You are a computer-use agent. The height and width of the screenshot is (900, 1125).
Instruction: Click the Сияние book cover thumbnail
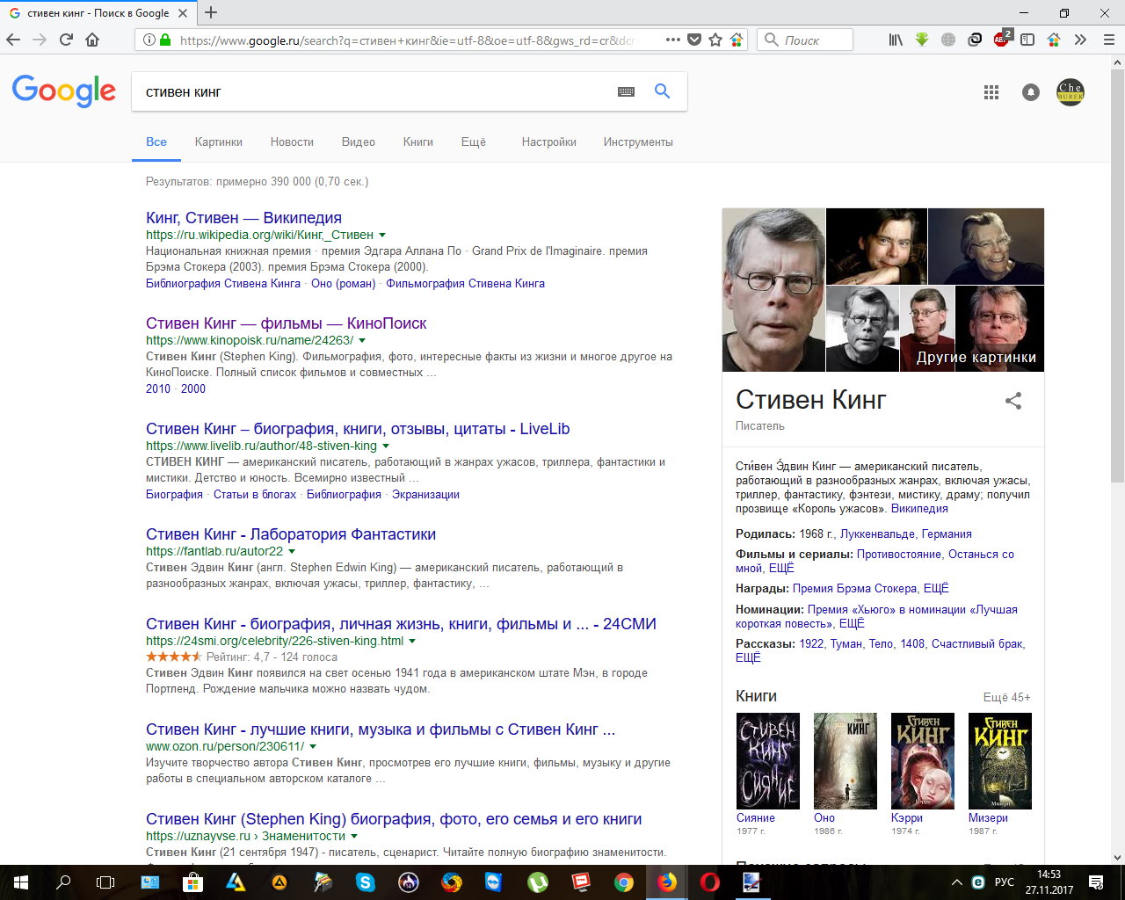coord(767,760)
